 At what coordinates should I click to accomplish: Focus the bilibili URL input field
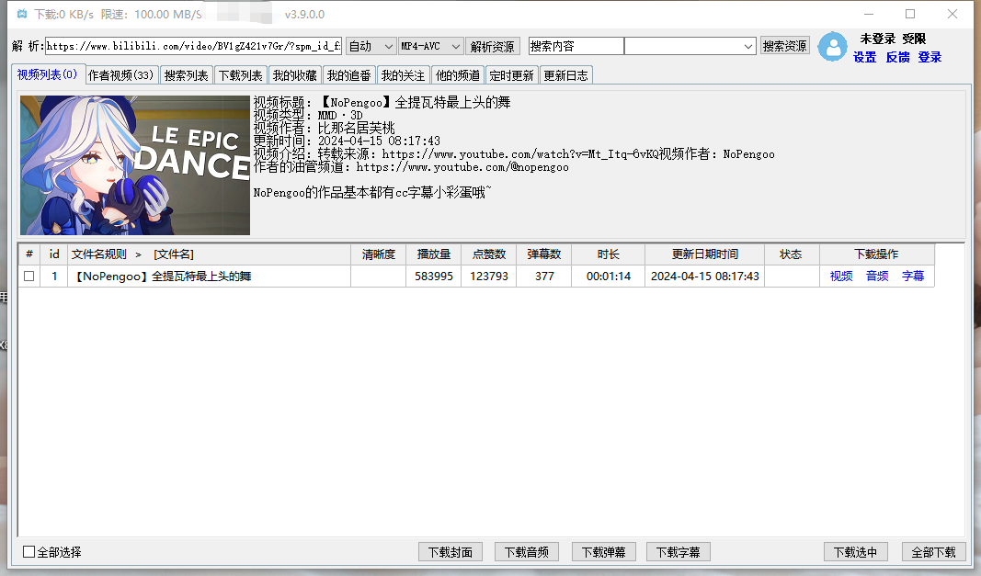[193, 46]
